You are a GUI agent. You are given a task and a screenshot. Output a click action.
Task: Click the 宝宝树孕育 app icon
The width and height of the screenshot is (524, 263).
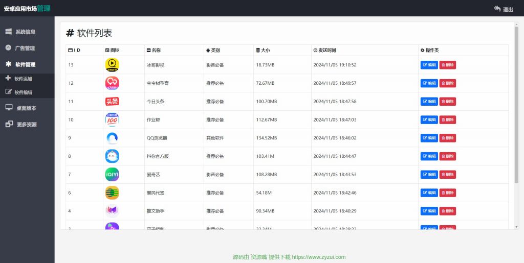click(112, 83)
